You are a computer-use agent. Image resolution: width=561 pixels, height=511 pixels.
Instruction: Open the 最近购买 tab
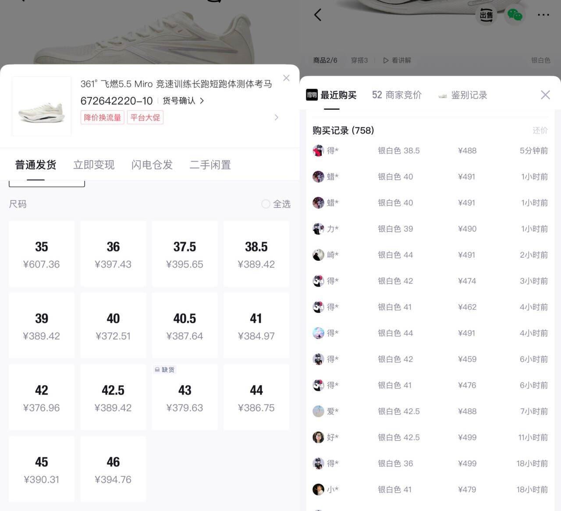331,95
